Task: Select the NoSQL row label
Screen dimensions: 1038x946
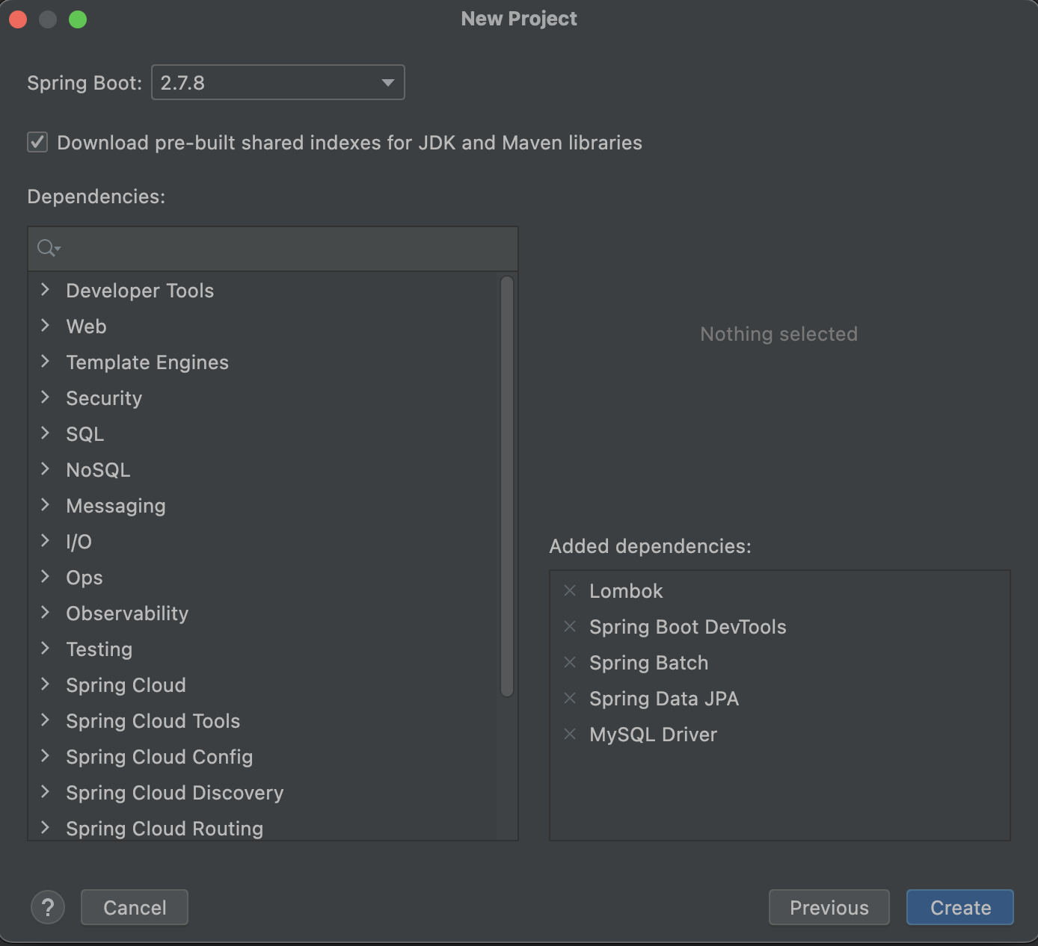Action: 98,470
